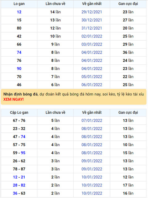This screenshot has width=148, height=198.
Task: Click date 10/01/2022 in row 28 - 82
Action: [x=92, y=185]
